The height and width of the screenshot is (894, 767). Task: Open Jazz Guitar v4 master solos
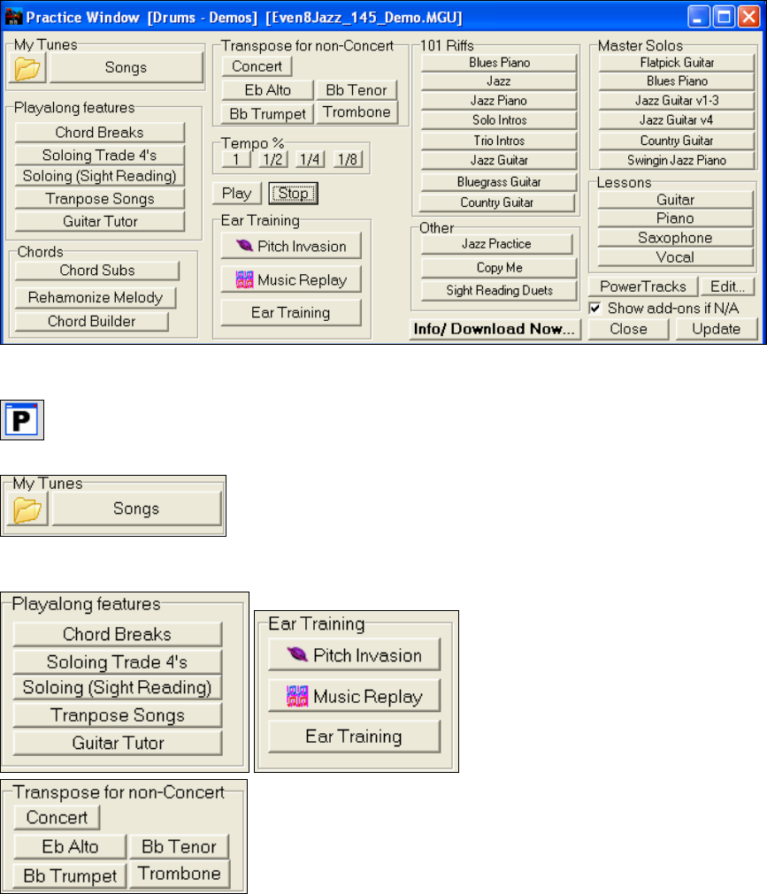point(677,120)
